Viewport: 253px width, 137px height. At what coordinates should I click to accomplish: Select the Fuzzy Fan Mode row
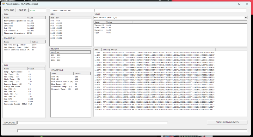[24, 87]
